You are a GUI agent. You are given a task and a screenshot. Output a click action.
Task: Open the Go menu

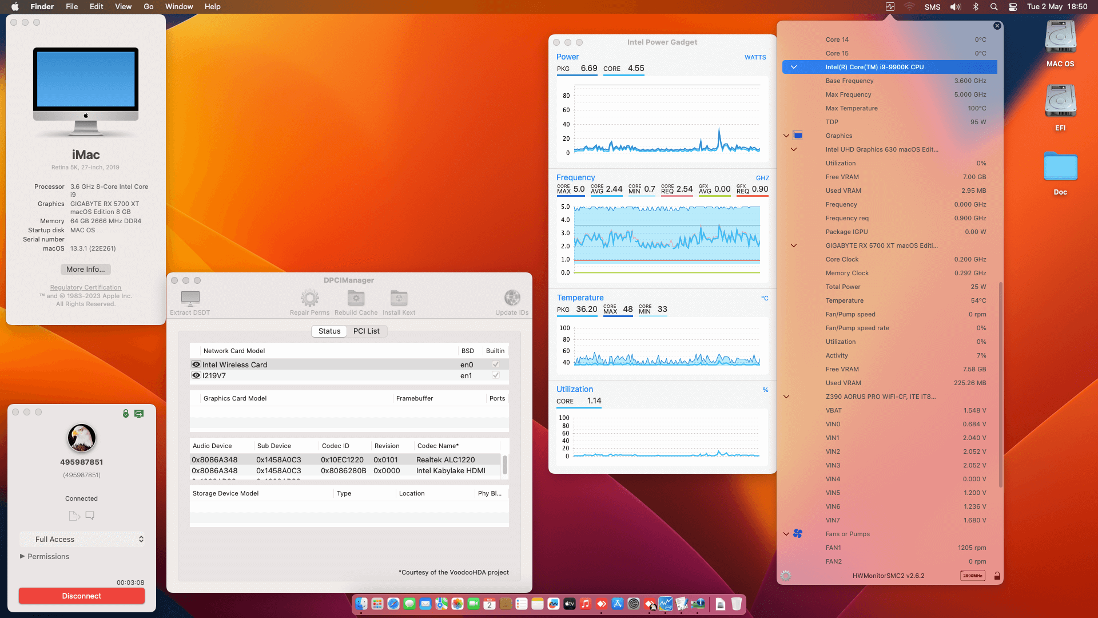tap(149, 7)
